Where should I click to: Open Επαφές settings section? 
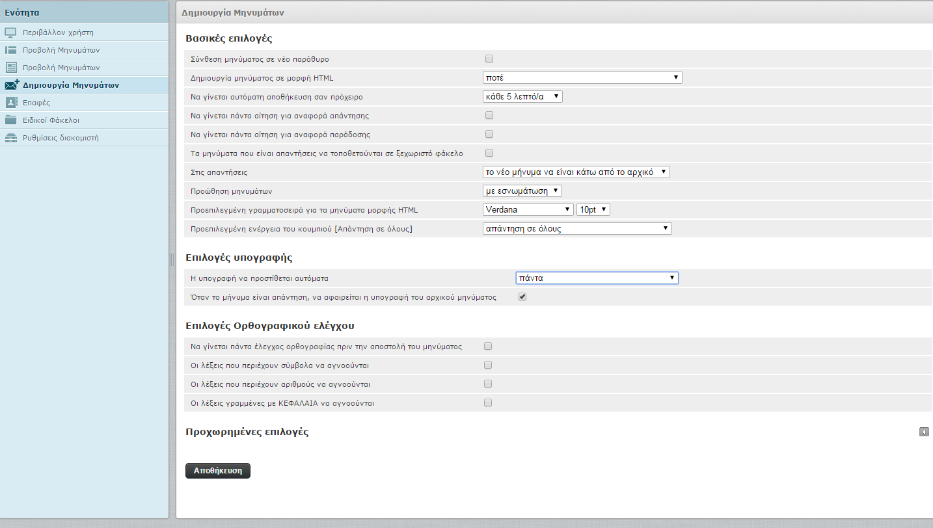pos(85,103)
